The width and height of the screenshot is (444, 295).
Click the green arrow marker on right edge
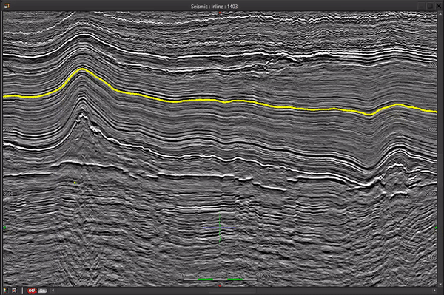[436, 228]
